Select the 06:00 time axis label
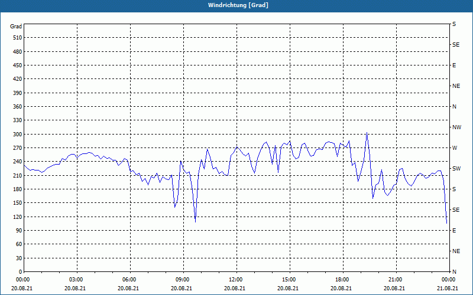473x295 pixels. pyautogui.click(x=129, y=280)
